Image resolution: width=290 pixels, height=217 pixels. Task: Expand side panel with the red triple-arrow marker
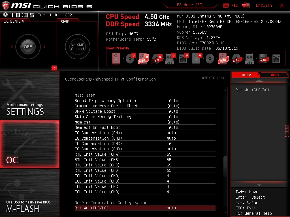tap(287, 136)
